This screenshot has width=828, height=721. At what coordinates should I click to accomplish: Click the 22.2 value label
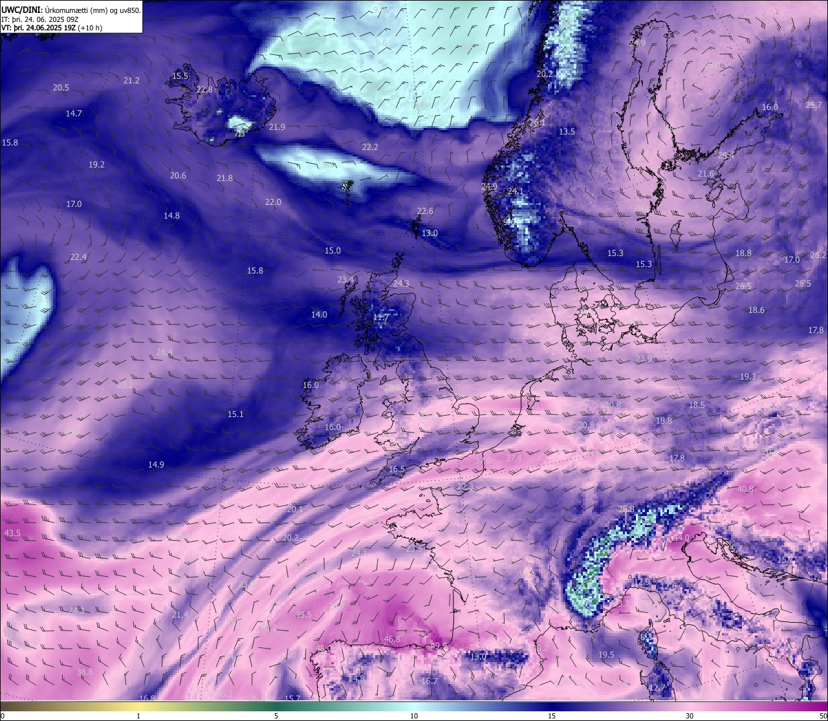(x=370, y=147)
